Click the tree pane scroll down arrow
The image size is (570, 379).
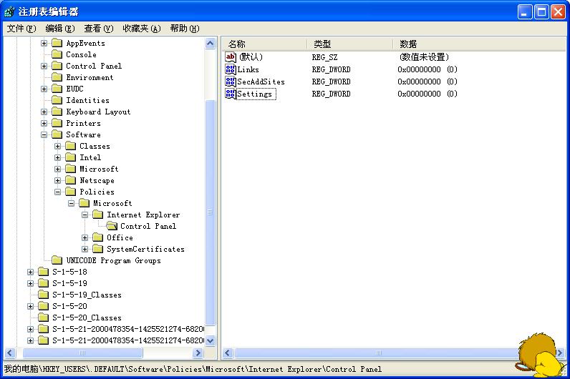click(210, 340)
